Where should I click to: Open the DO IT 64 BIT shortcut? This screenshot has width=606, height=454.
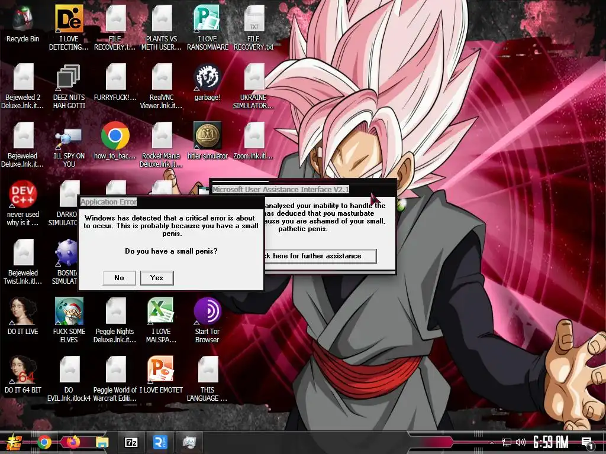23,375
